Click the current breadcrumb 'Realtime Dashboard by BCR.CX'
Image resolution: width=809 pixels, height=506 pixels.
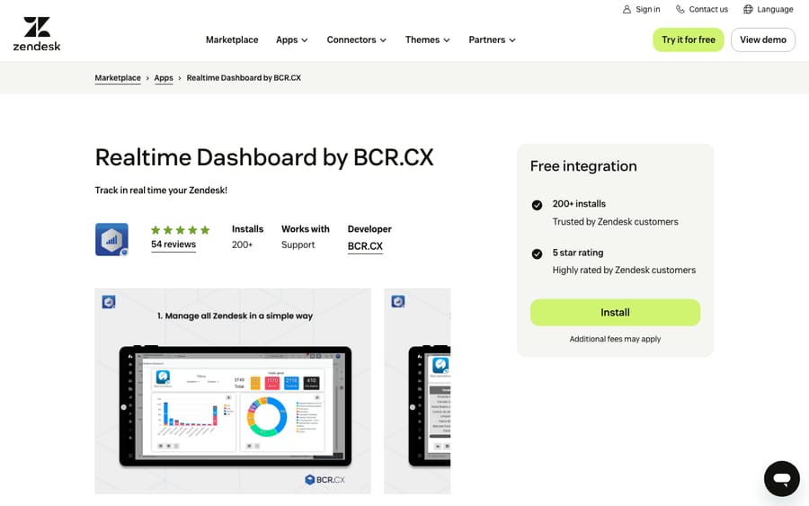pos(244,78)
